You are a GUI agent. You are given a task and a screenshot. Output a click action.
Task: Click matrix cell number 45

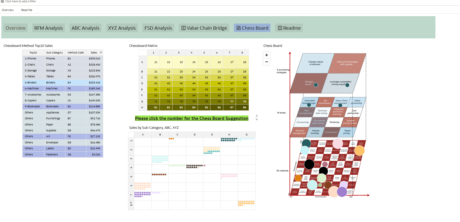(x=204, y=83)
